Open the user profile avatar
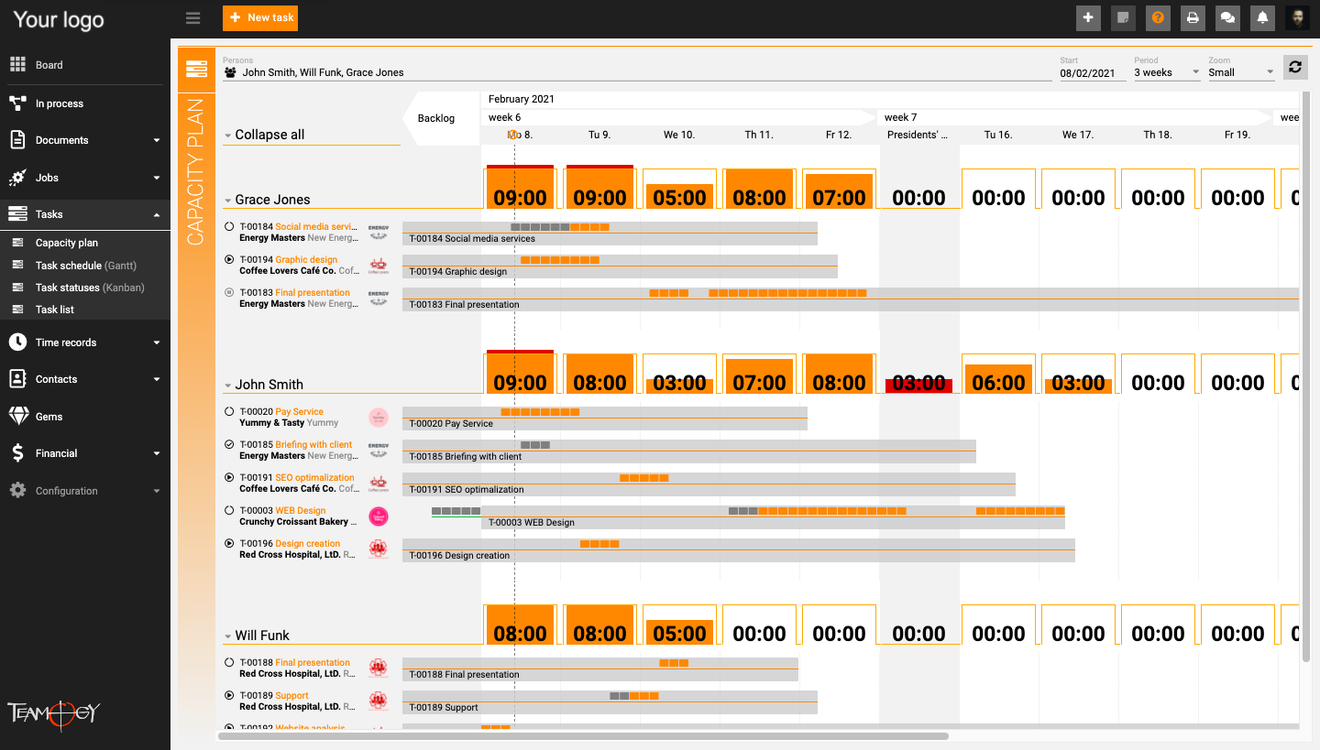Image resolution: width=1320 pixels, height=750 pixels. [1297, 18]
